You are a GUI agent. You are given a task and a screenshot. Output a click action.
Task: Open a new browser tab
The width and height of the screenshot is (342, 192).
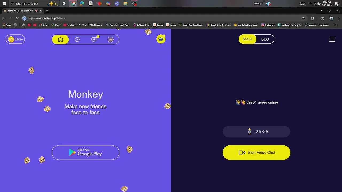click(47, 11)
